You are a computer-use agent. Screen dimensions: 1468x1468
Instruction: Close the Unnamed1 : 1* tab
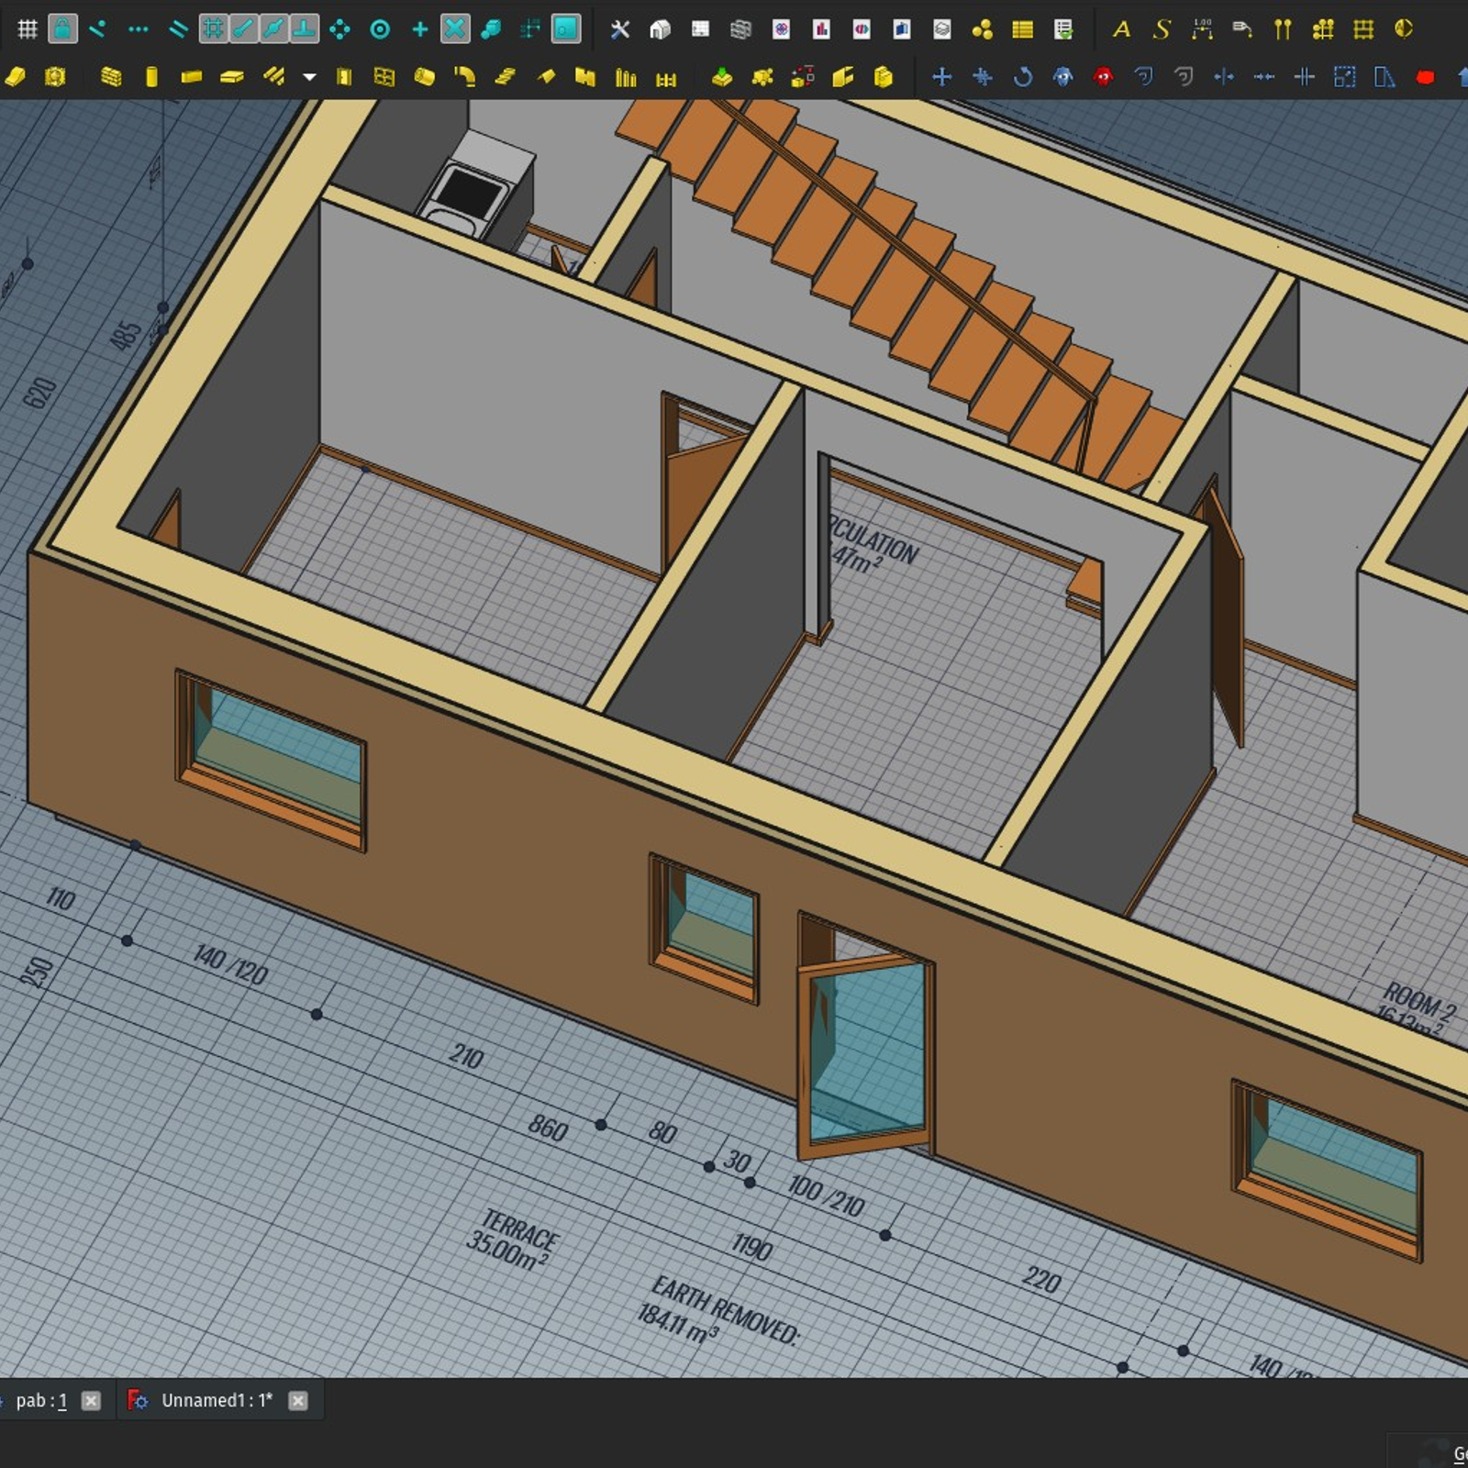[x=298, y=1400]
